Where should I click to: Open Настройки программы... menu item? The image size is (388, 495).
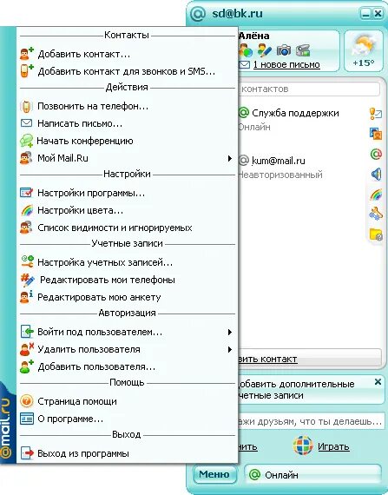(128, 193)
